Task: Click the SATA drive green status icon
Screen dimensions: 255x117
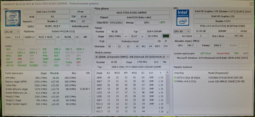Action: pyautogui.click(x=175, y=78)
